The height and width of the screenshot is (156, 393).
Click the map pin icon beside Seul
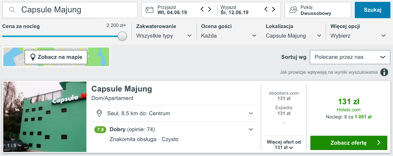tap(99, 113)
